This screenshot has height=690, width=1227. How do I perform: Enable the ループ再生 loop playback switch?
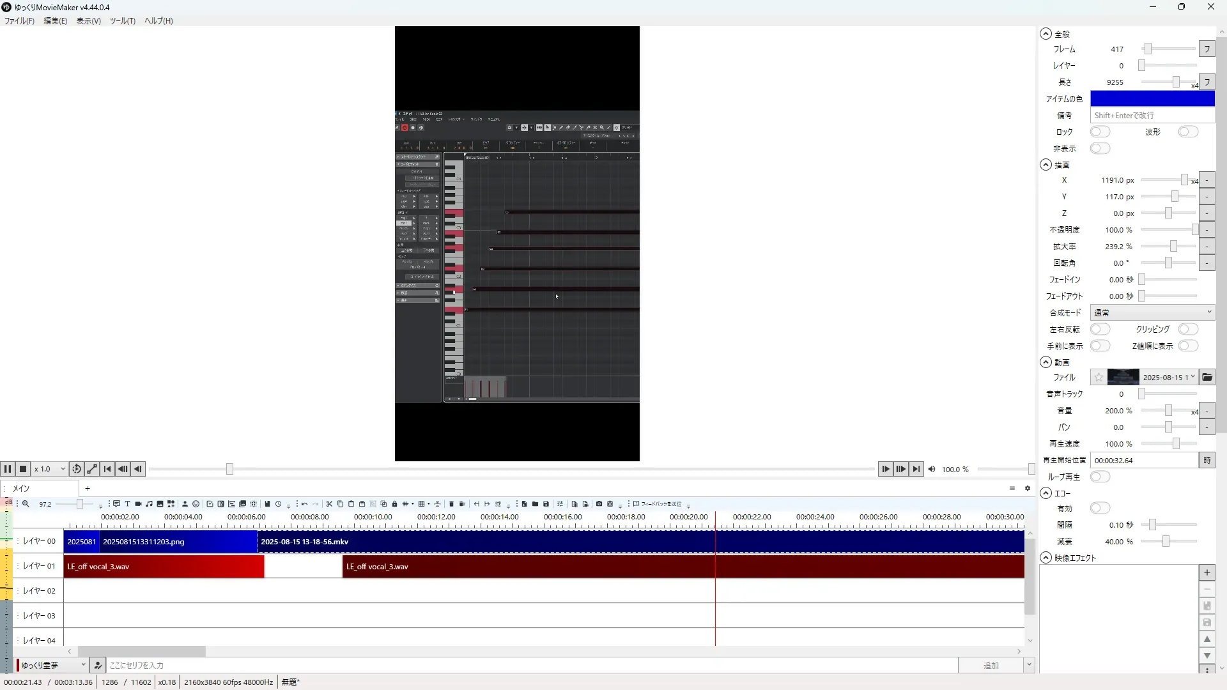tap(1100, 477)
